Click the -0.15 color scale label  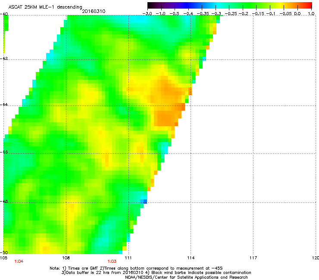pos(257,14)
